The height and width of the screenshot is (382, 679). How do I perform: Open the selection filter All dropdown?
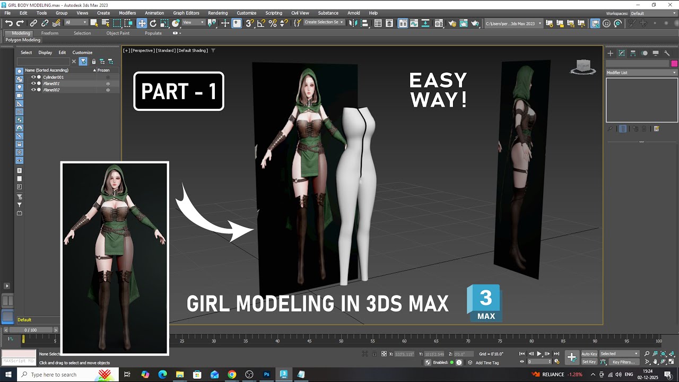76,23
